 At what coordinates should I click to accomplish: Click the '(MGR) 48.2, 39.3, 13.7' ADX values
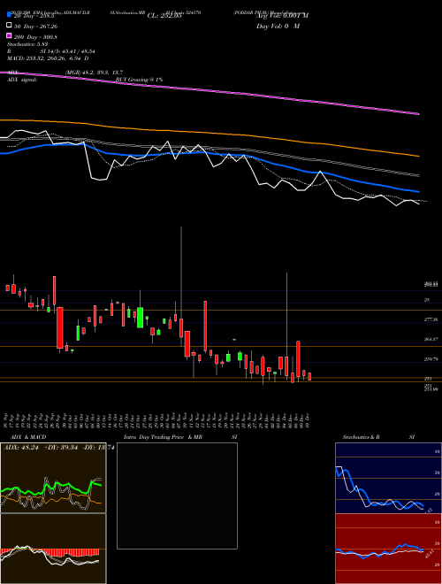[x=95, y=73]
